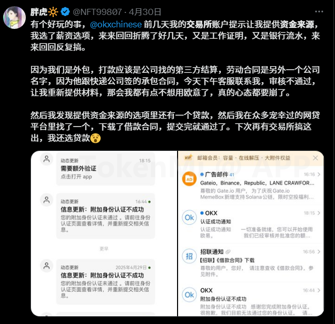Click the blue verified badge next to name
Viewport: 335px width, 324px height.
[x=65, y=12]
